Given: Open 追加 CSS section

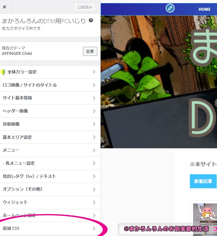Looking at the screenshot, I should (50, 229).
